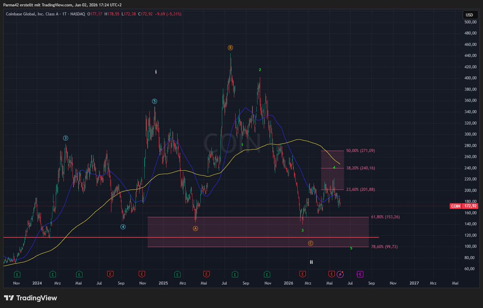Open the red earnings marker for November 2024
This screenshot has width=483, height=308.
(x=142, y=274)
